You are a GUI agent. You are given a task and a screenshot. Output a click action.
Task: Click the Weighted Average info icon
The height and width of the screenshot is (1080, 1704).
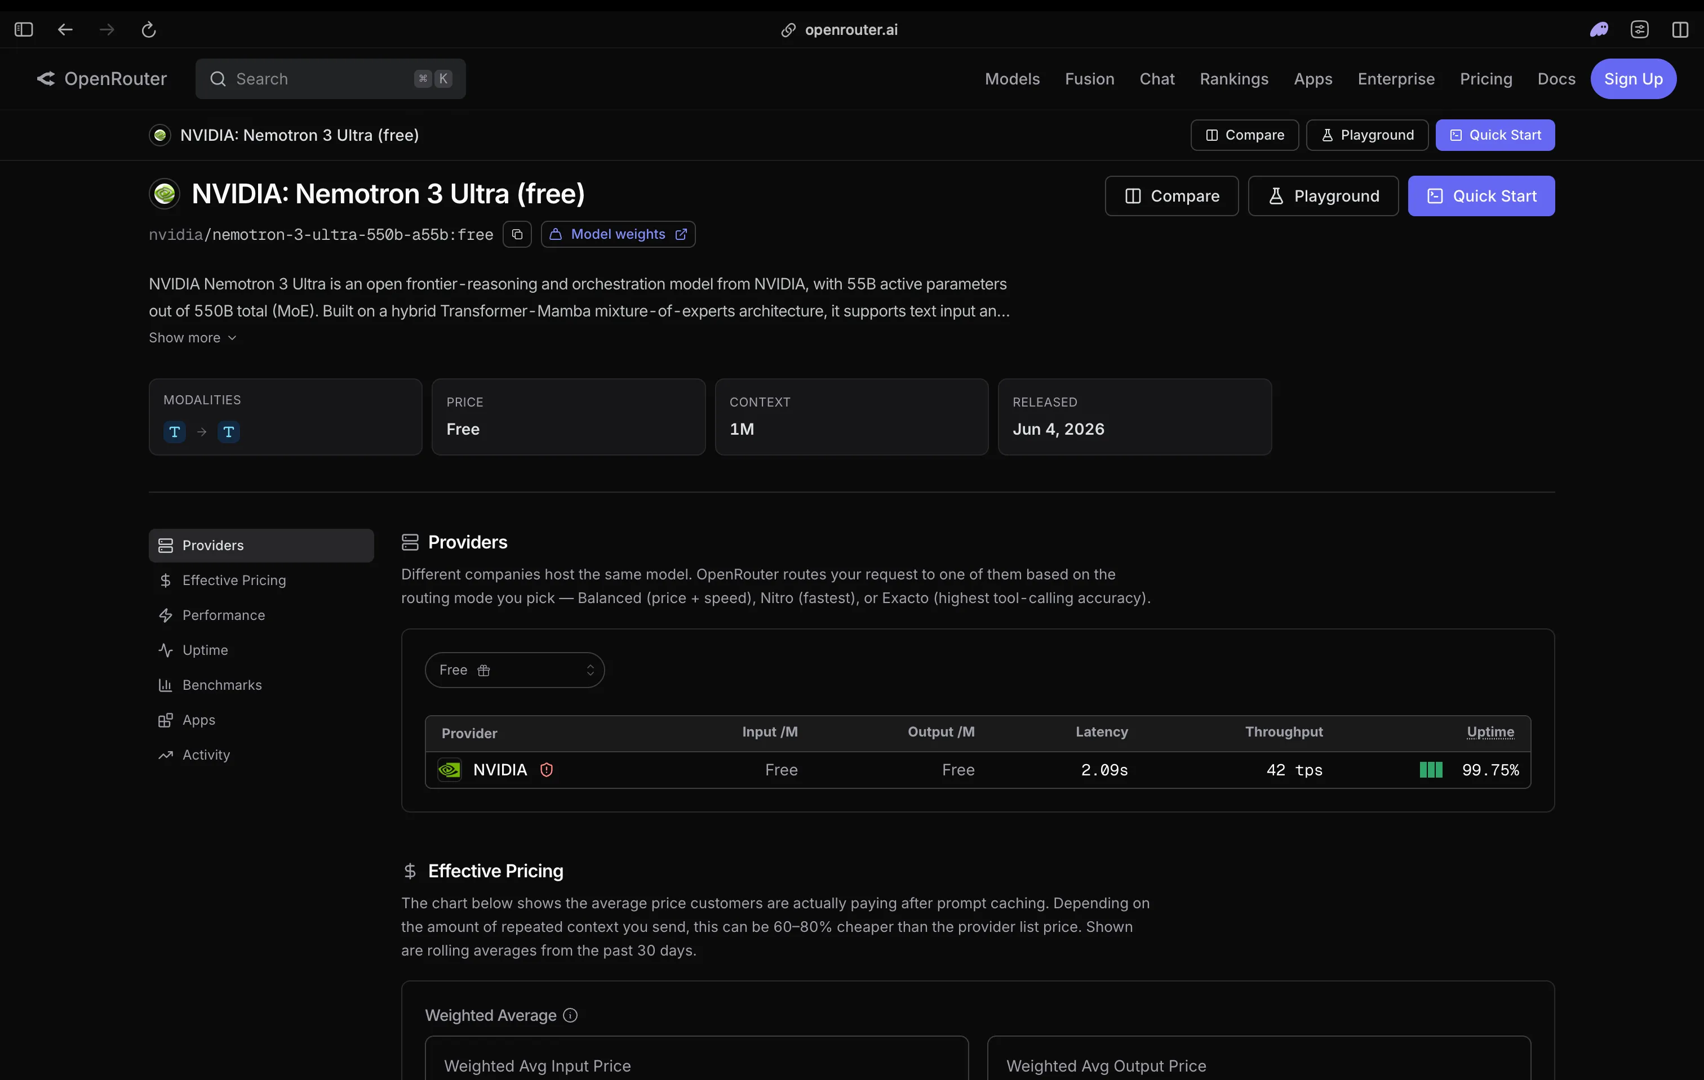point(570,1016)
